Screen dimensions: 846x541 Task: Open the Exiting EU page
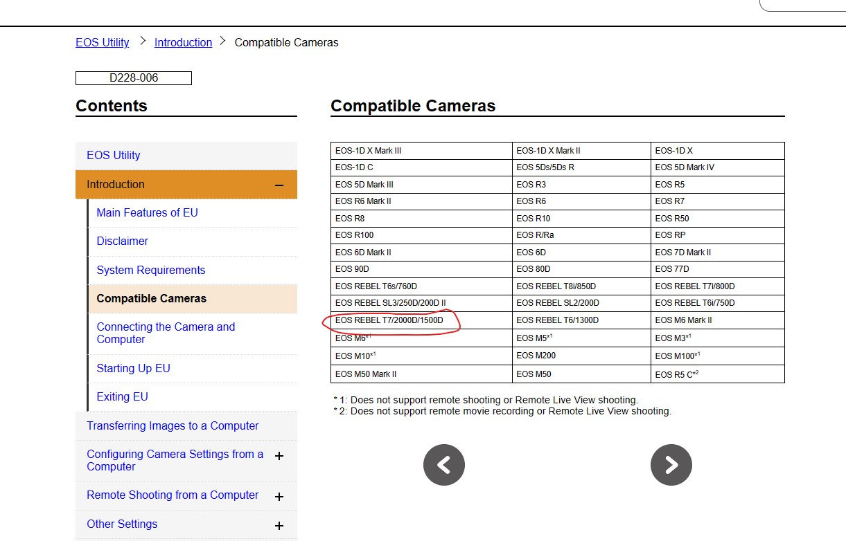click(x=122, y=396)
